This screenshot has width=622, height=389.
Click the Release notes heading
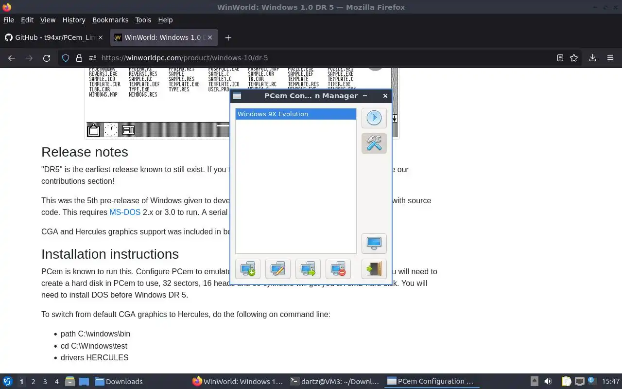pyautogui.click(x=85, y=152)
